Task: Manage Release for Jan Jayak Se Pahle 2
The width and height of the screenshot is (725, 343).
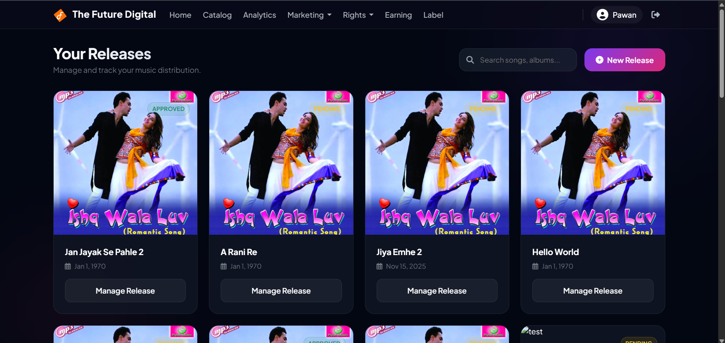Action: pos(125,291)
